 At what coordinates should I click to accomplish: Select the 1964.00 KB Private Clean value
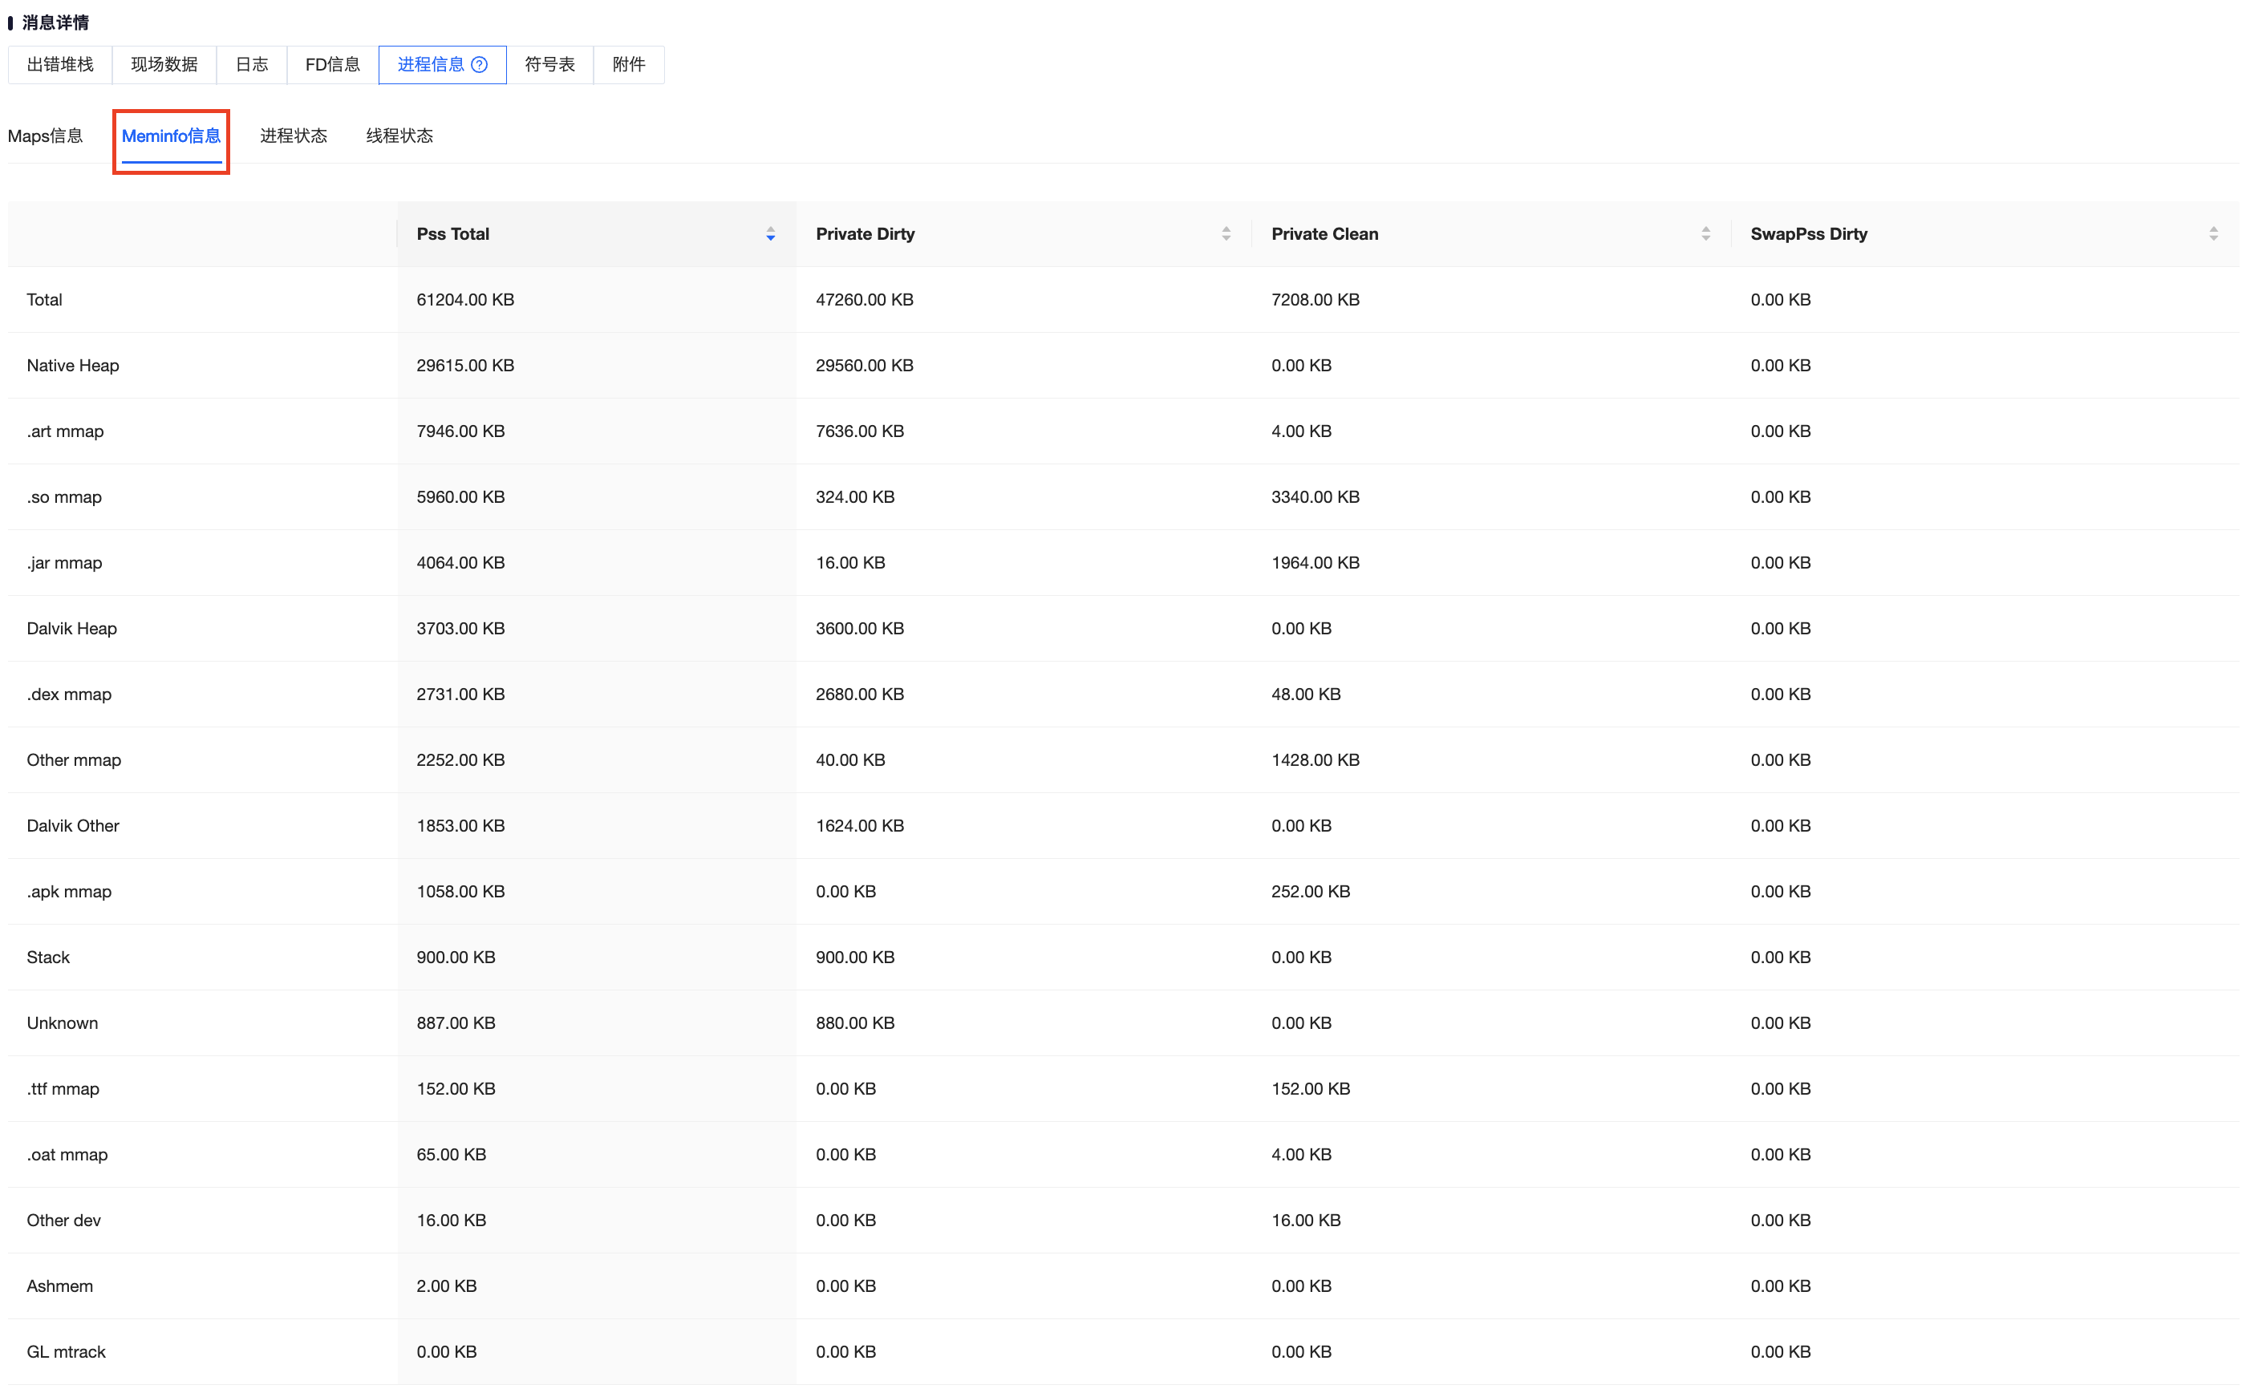[x=1316, y=563]
